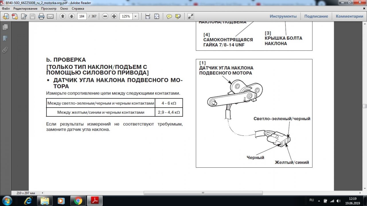This screenshot has height=206, width=367.
Task: Open the Файл menu
Action: click(x=6, y=9)
